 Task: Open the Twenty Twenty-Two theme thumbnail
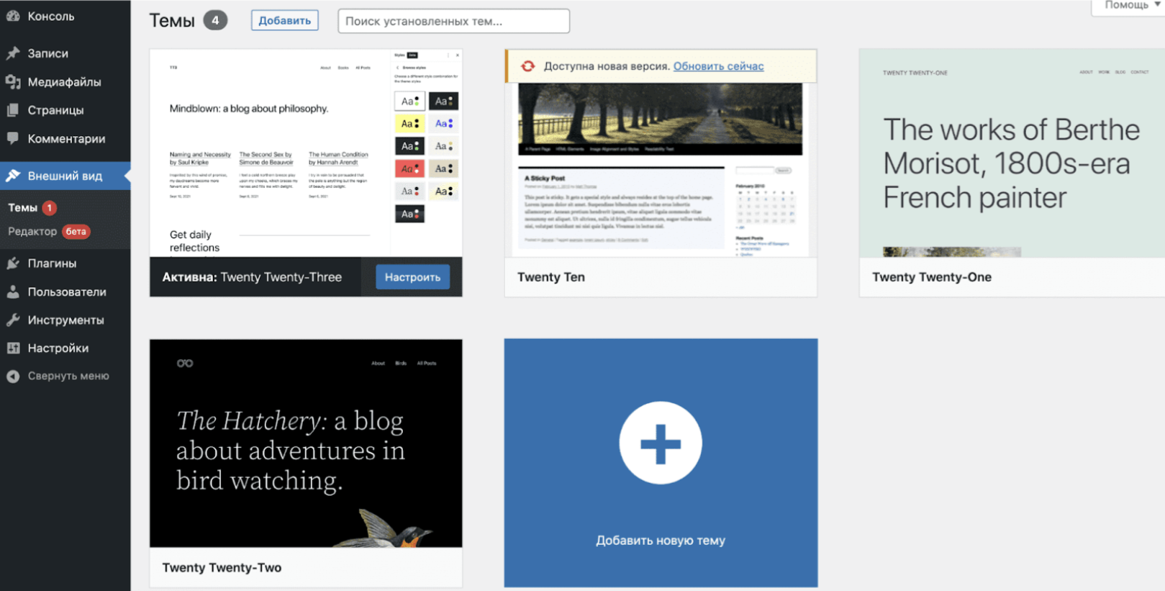click(x=306, y=443)
